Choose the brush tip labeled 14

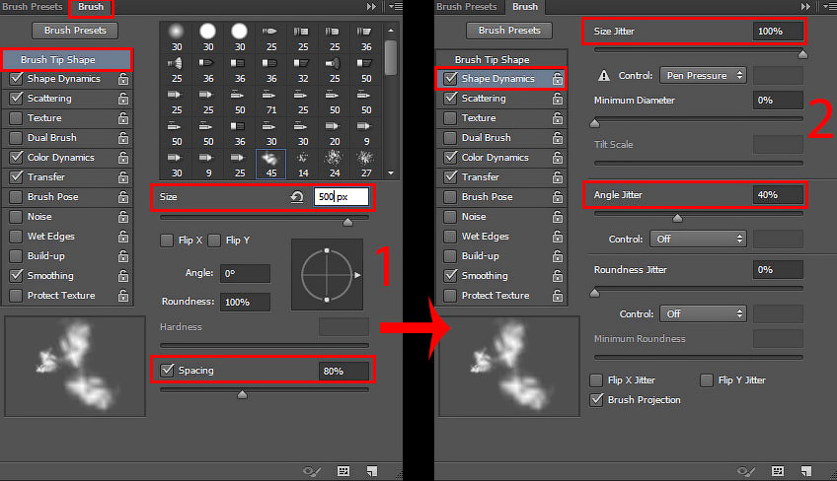click(303, 165)
